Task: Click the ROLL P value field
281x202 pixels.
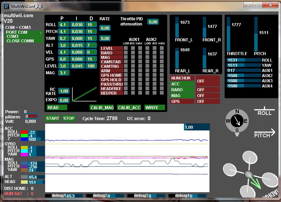Action: pyautogui.click(x=63, y=25)
